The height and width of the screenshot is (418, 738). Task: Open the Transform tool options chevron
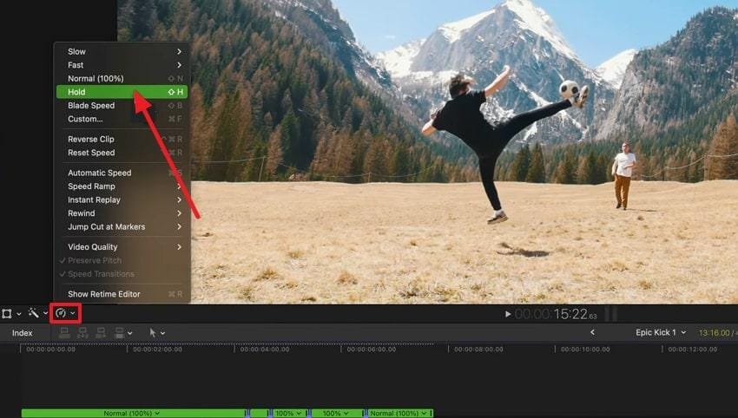[x=19, y=314]
